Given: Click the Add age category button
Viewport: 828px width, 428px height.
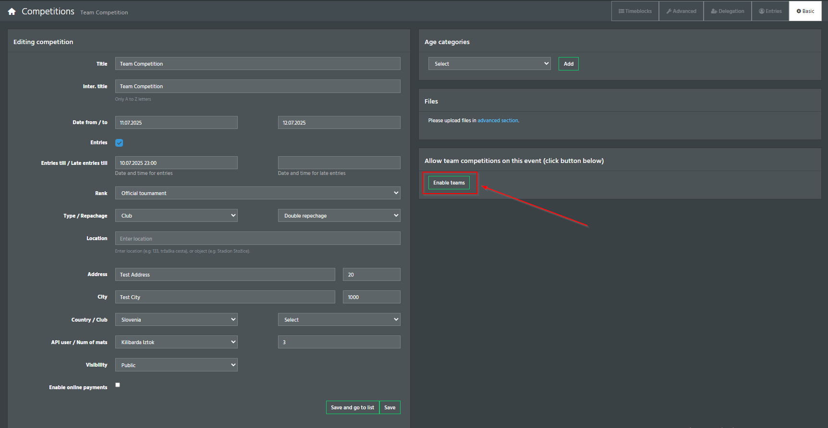Looking at the screenshot, I should pos(569,64).
